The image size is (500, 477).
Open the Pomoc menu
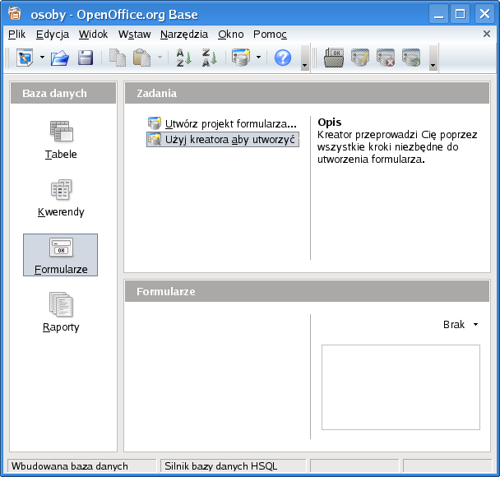(x=270, y=34)
